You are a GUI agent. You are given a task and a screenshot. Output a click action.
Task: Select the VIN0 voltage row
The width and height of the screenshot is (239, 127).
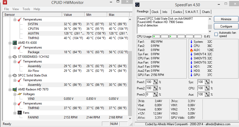click(x=78, y=99)
